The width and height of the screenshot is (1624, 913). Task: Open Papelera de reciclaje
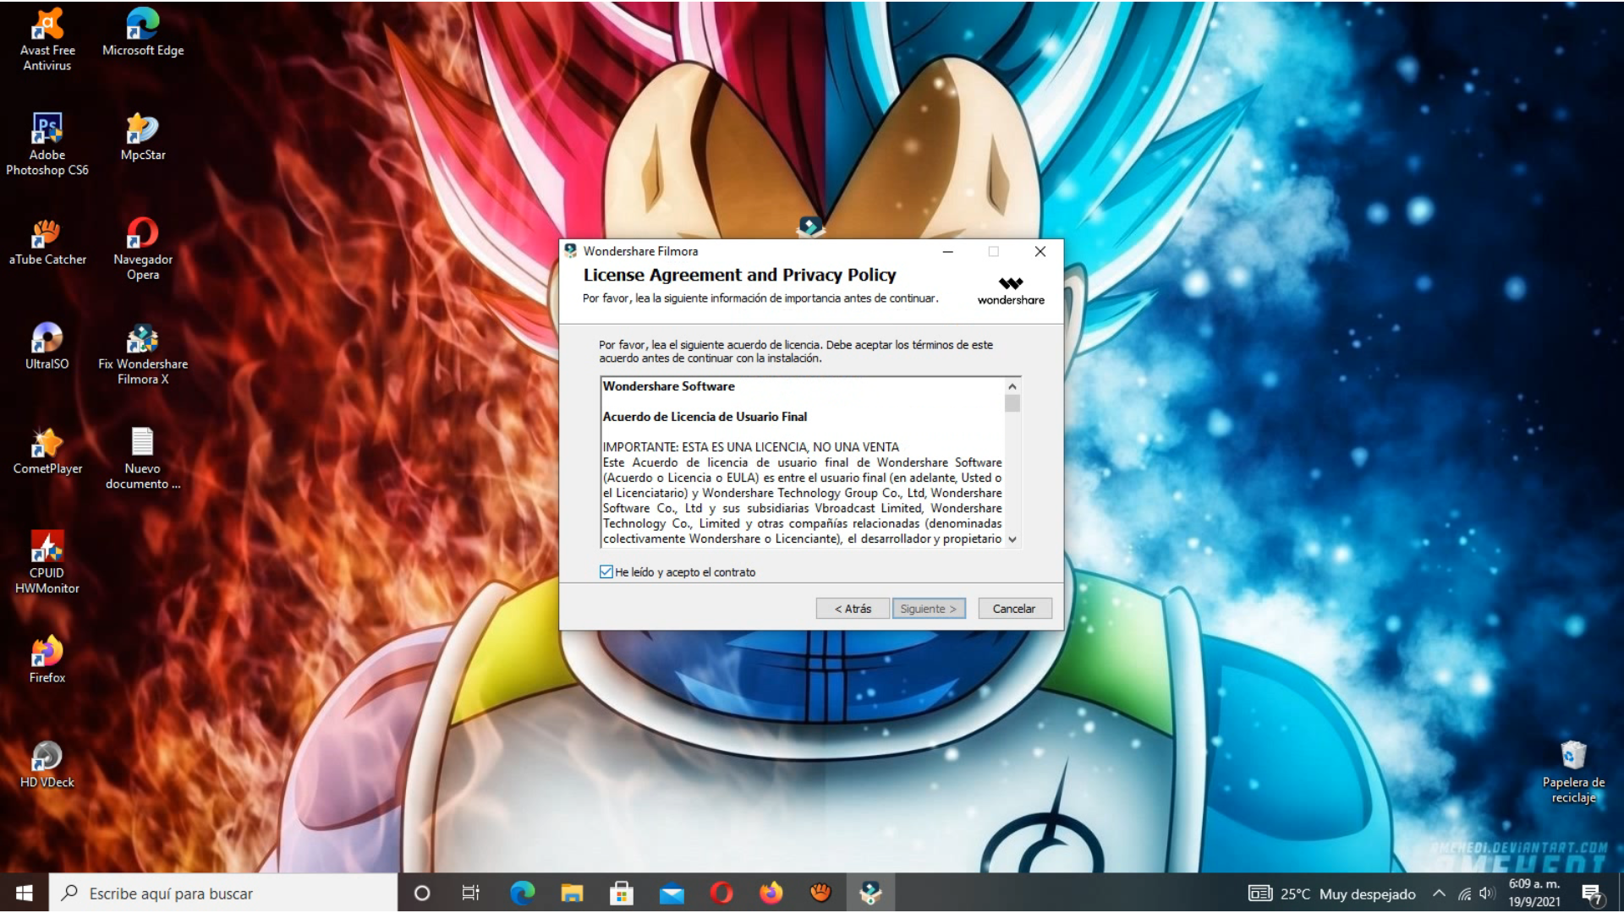point(1573,757)
